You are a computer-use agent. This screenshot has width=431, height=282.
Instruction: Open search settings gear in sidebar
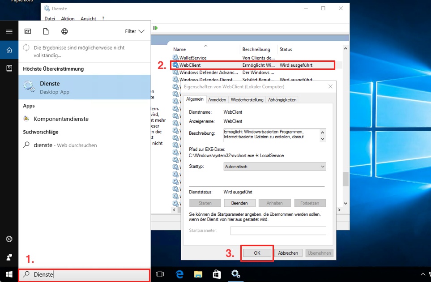(9, 239)
